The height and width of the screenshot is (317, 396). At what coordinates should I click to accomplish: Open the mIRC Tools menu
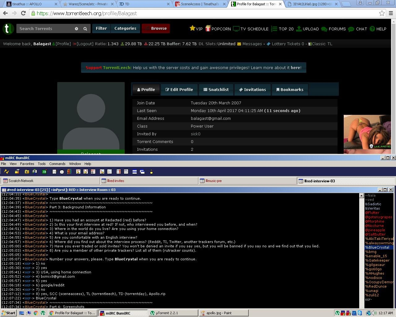coord(42,164)
